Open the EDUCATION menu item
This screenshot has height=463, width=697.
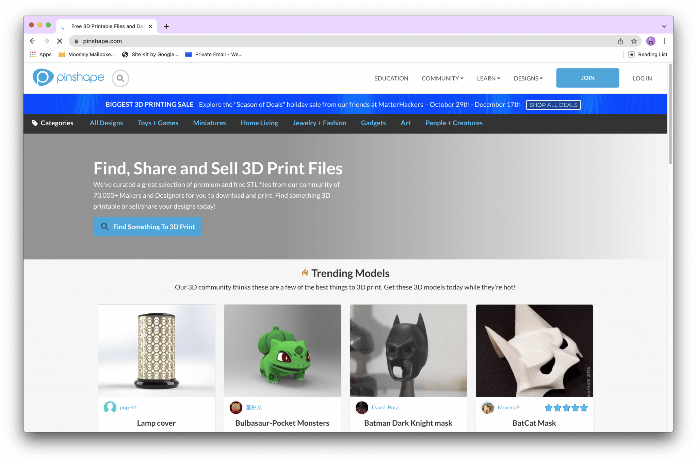click(x=391, y=78)
